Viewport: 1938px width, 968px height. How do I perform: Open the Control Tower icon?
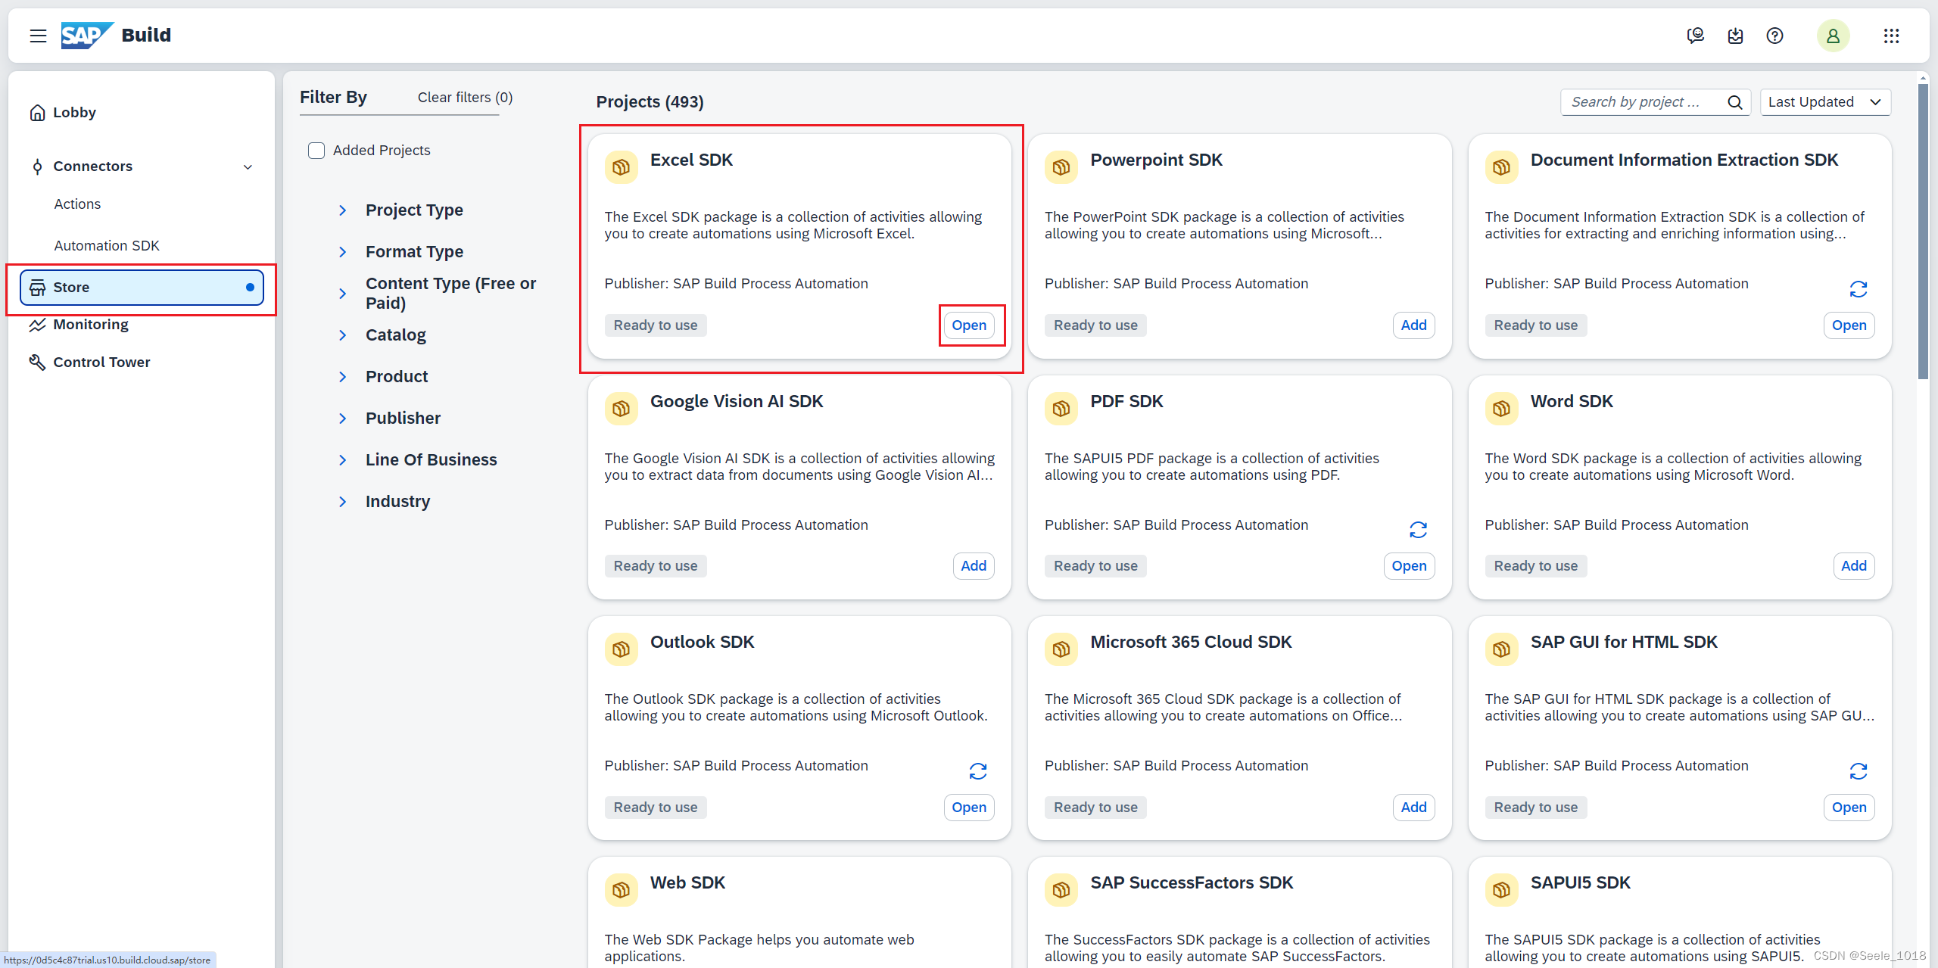coord(37,363)
